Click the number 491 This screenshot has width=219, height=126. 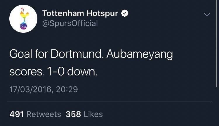[17, 114]
